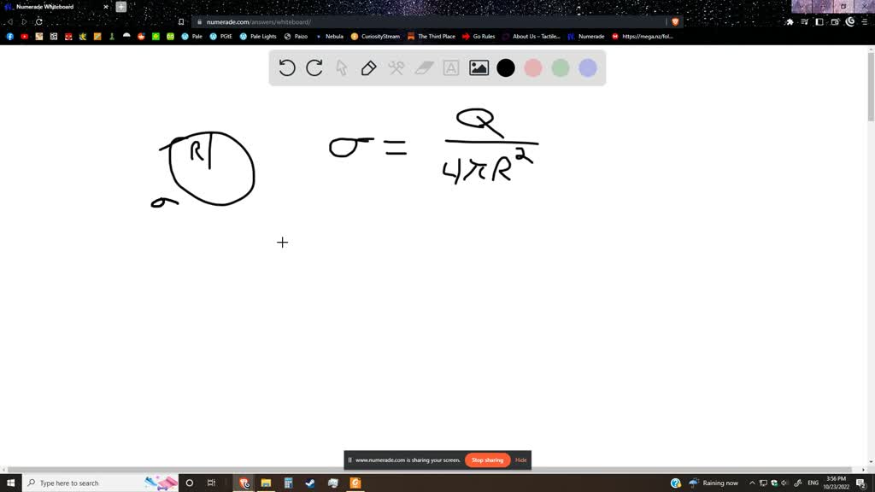Viewport: 875px width, 492px height.
Task: Open the Text tool
Action: pos(450,67)
